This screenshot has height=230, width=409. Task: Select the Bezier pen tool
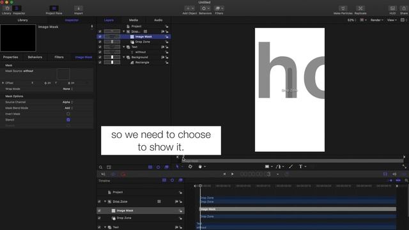(x=279, y=167)
